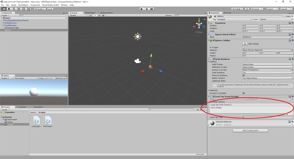Open Transform help reference icon
The width and height of the screenshot is (294, 159).
point(290,23)
